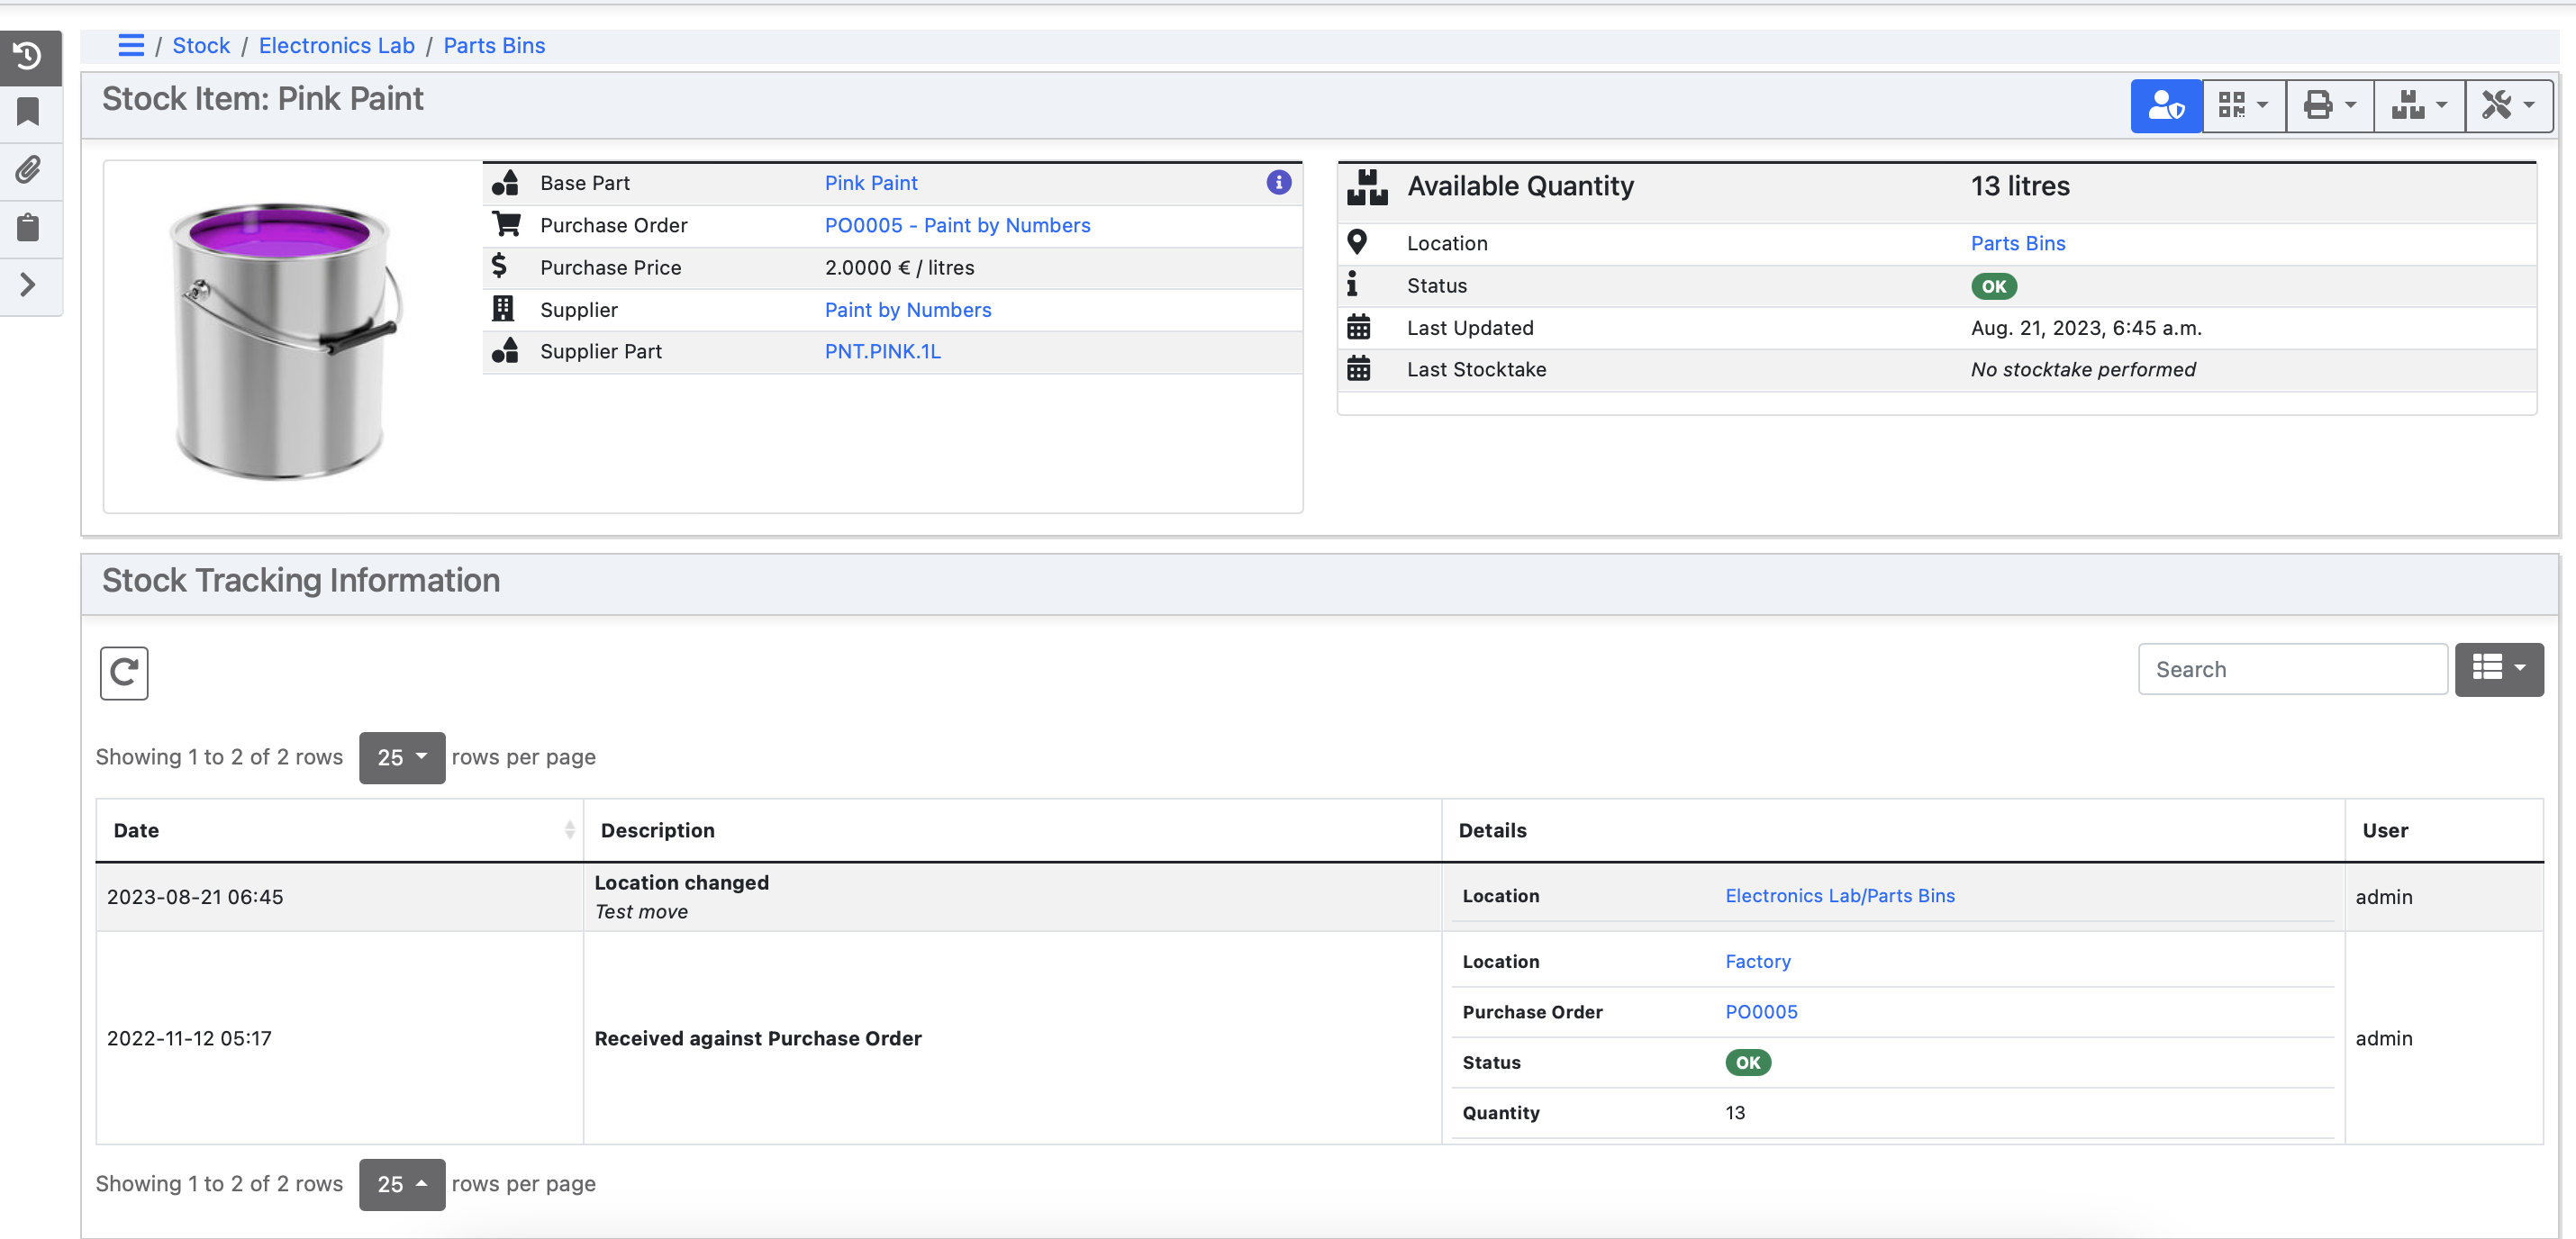The width and height of the screenshot is (2576, 1239).
Task: Open the Electronics Lab/Parts Bins location link
Action: (1839, 895)
